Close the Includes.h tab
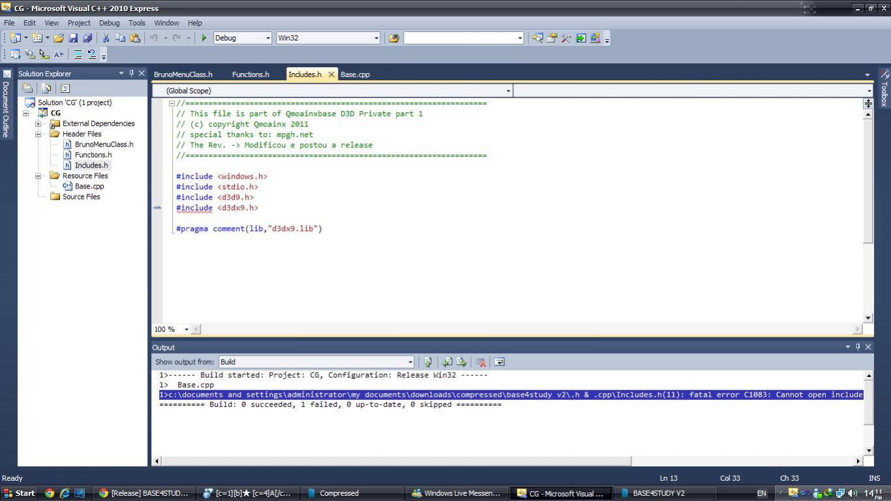 pyautogui.click(x=331, y=74)
